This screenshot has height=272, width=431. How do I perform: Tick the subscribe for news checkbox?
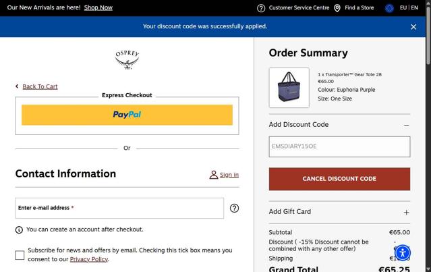coord(20,255)
